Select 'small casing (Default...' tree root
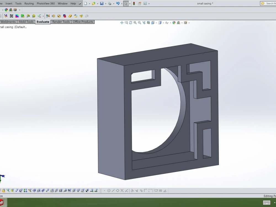This screenshot has height=207, width=276. click(x=13, y=27)
